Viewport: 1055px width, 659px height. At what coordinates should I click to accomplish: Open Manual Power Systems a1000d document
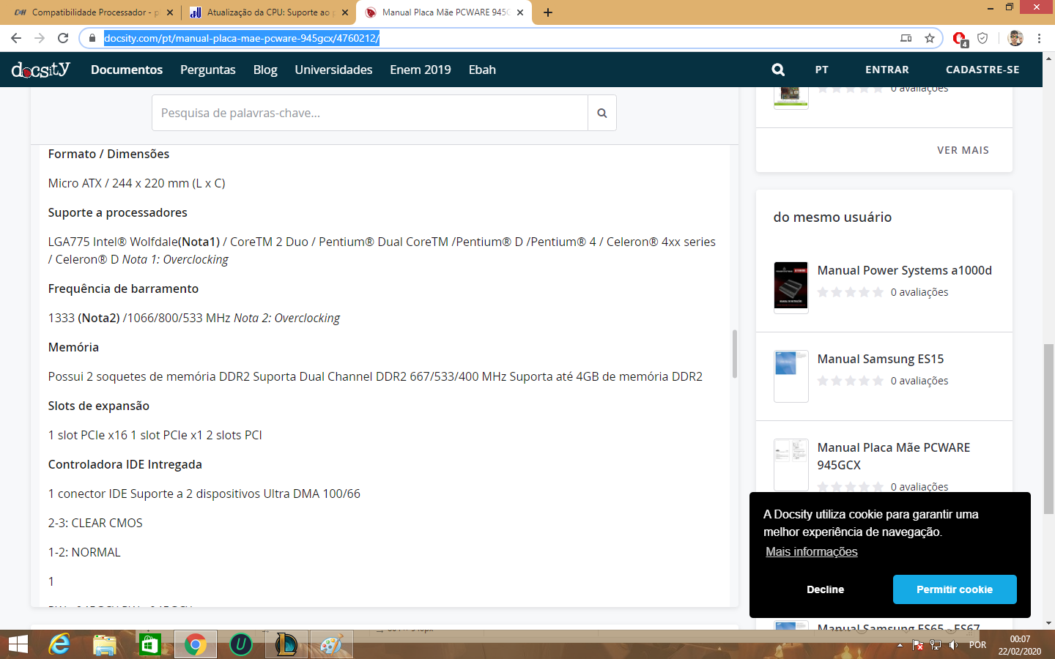click(x=905, y=270)
